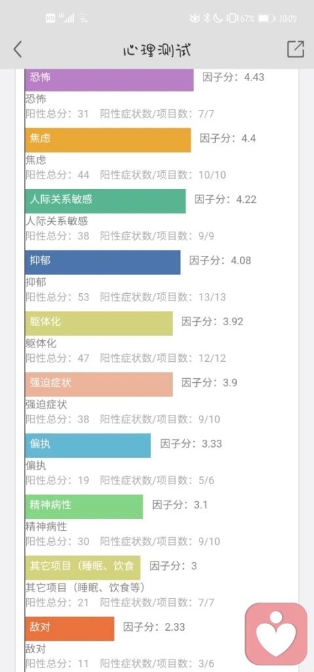Image resolution: width=314 pixels, height=672 pixels.
Task: Select the yellow 躯体化 bar
Action: 99,323
